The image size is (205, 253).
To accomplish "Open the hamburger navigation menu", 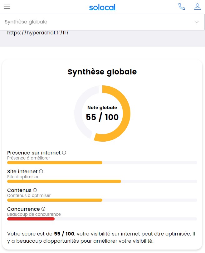I will tap(7, 7).
